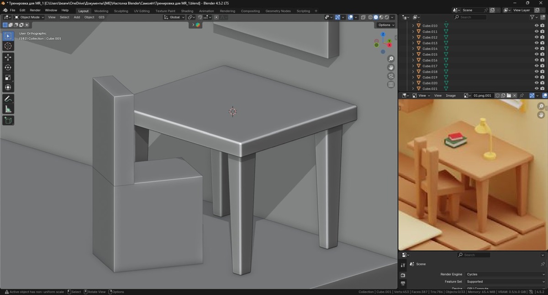Activate the Add Cube tool

click(x=8, y=120)
